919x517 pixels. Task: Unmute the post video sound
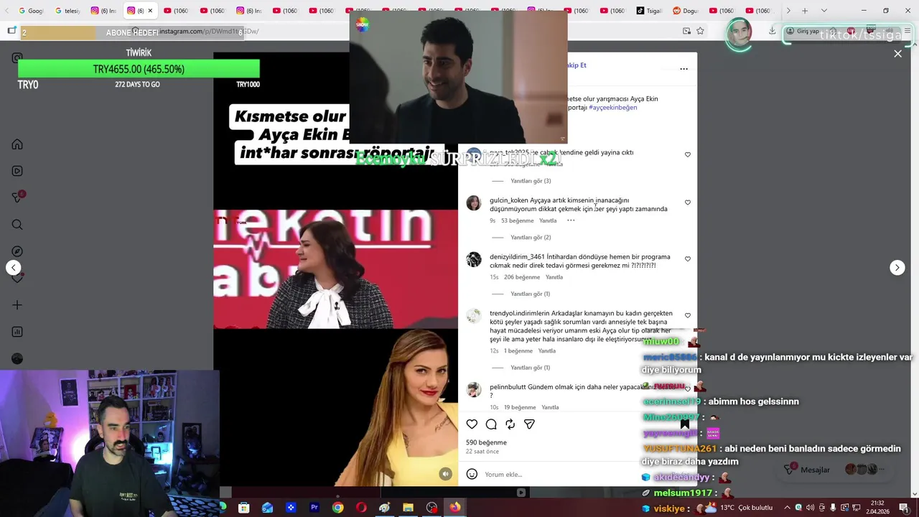[446, 473]
